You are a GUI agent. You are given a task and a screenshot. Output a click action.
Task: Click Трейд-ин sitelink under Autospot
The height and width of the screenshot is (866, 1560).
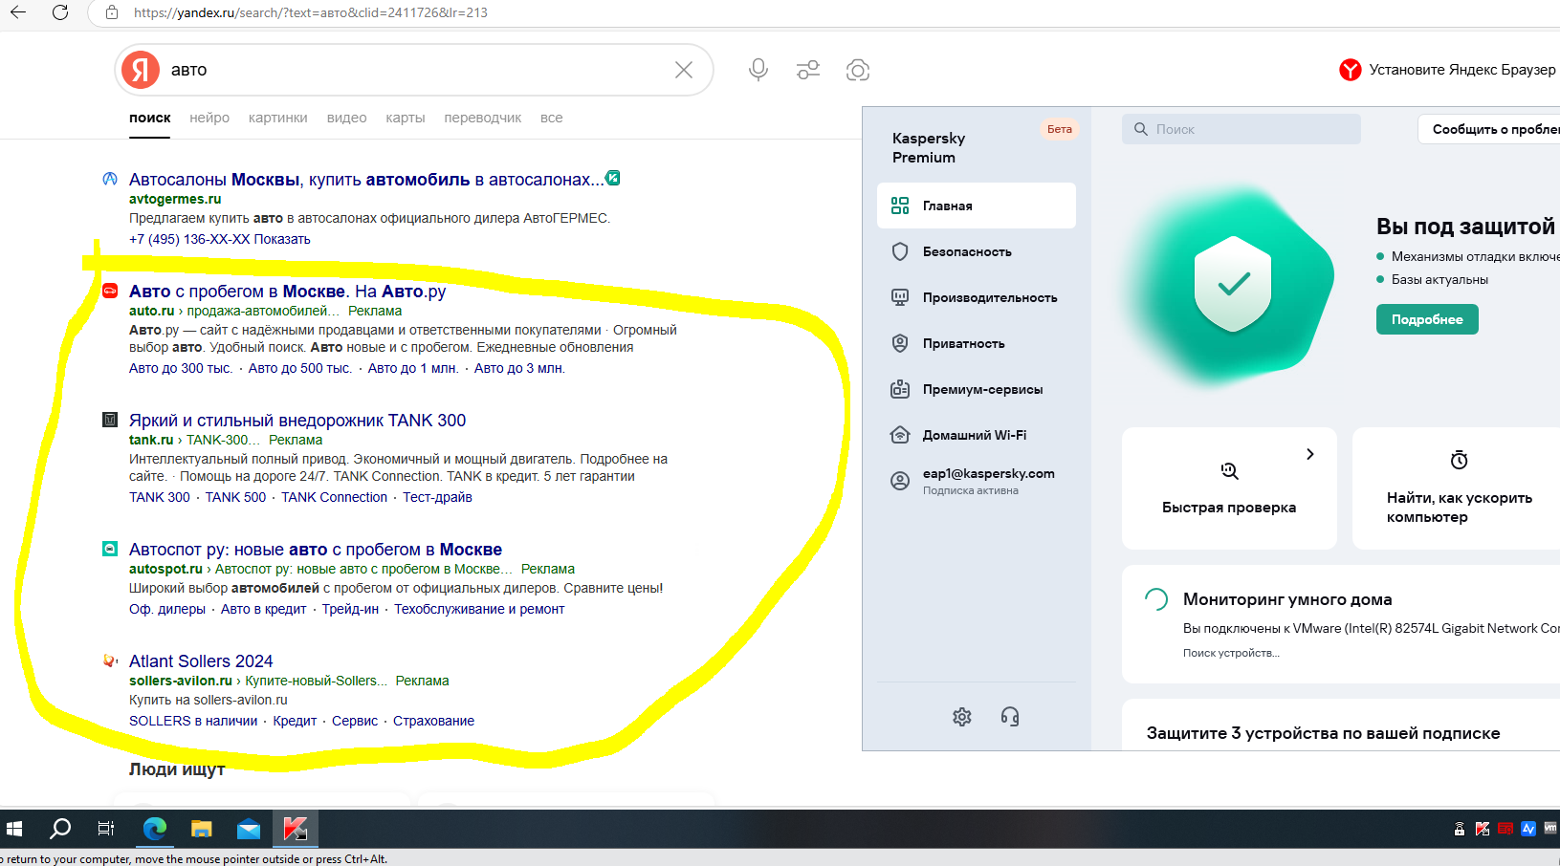pyautogui.click(x=350, y=609)
